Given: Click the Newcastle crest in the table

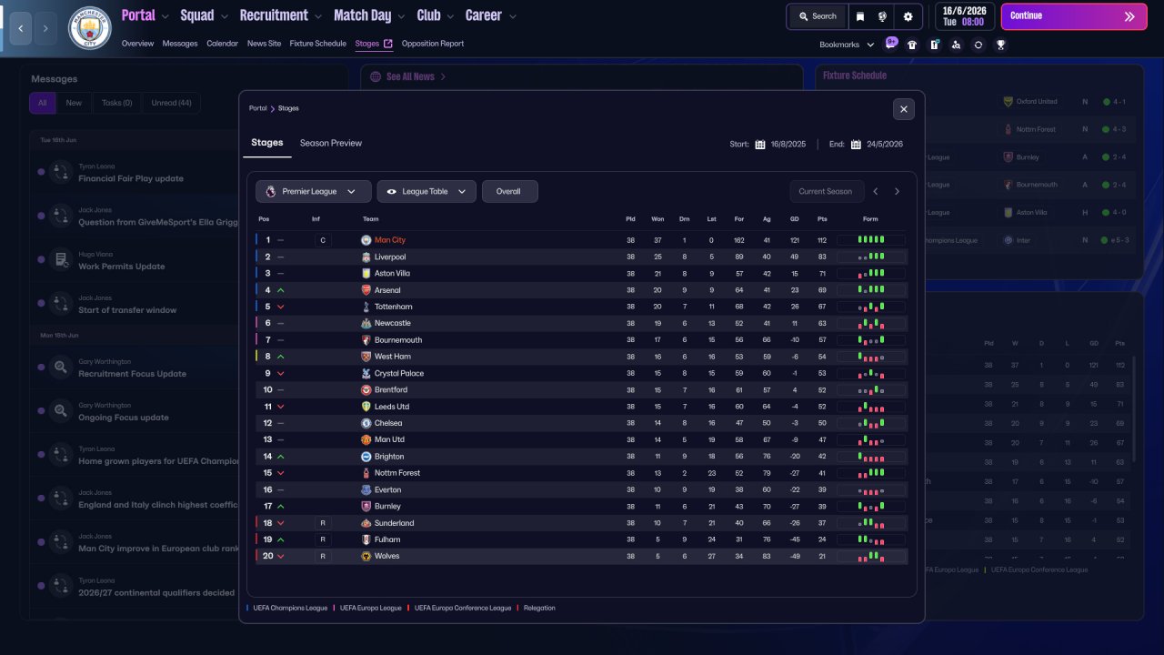Looking at the screenshot, I should [366, 324].
